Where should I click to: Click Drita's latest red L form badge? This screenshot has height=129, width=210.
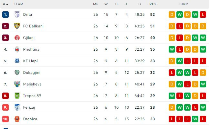(x=203, y=15)
